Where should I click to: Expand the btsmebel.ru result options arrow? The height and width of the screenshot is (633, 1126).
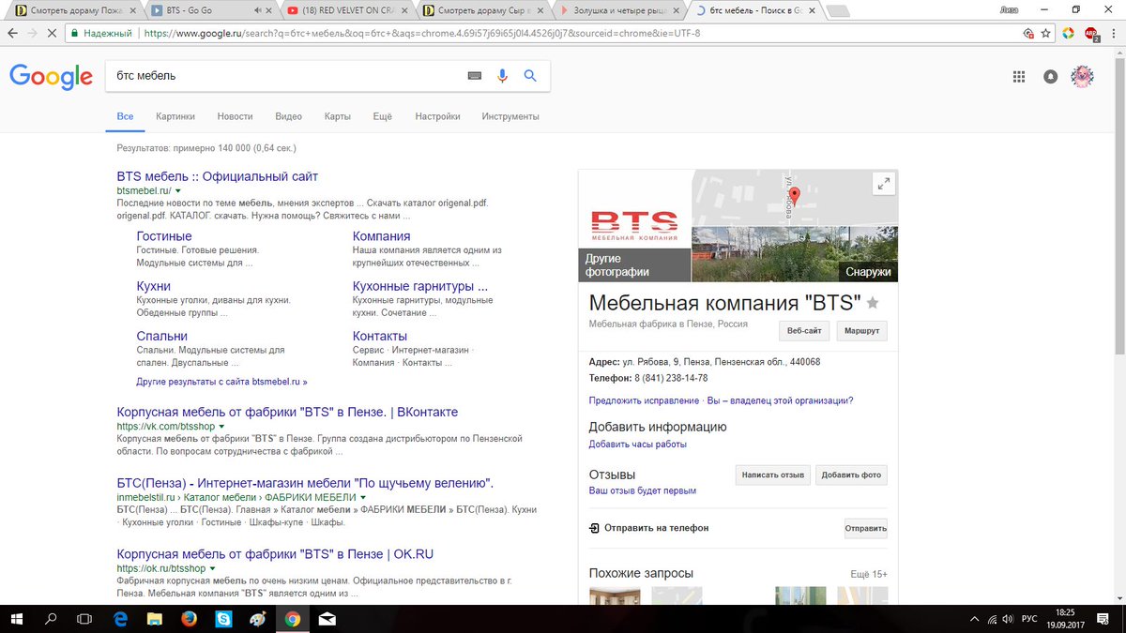click(x=177, y=191)
